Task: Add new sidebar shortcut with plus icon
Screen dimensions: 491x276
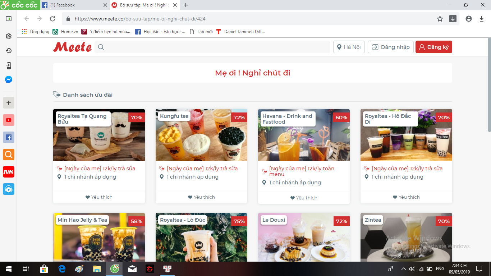Action: tap(9, 103)
